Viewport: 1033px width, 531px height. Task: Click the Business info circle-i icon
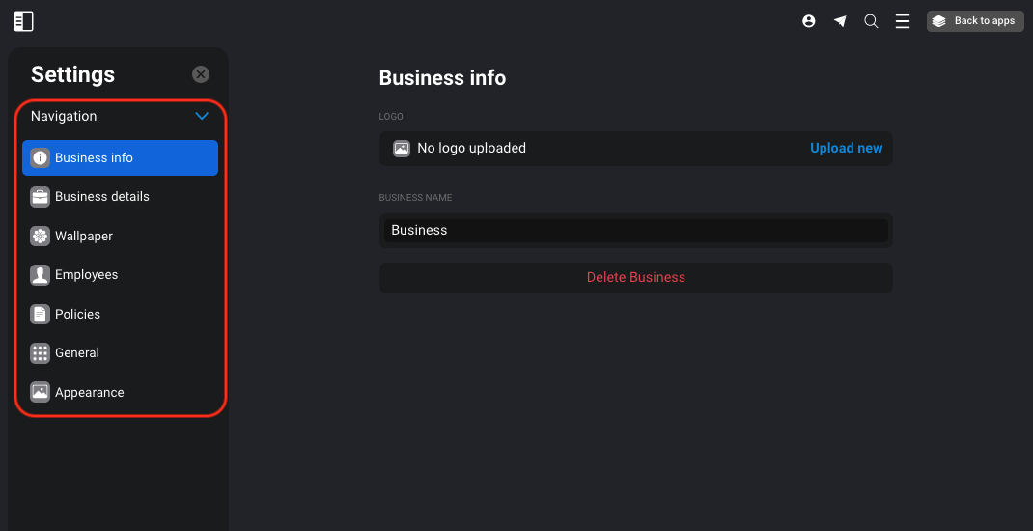point(41,157)
